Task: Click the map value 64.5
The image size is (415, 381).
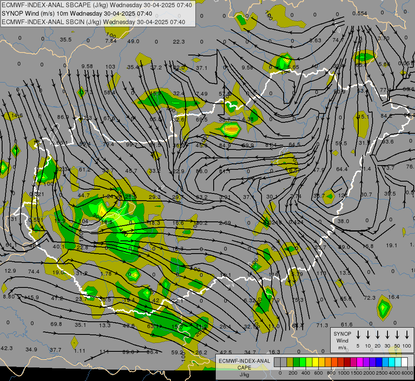Action: pos(295,144)
